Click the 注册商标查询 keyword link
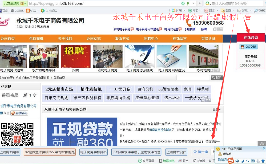Image resolution: width=266 pixels, height=164 pixels. (147, 98)
